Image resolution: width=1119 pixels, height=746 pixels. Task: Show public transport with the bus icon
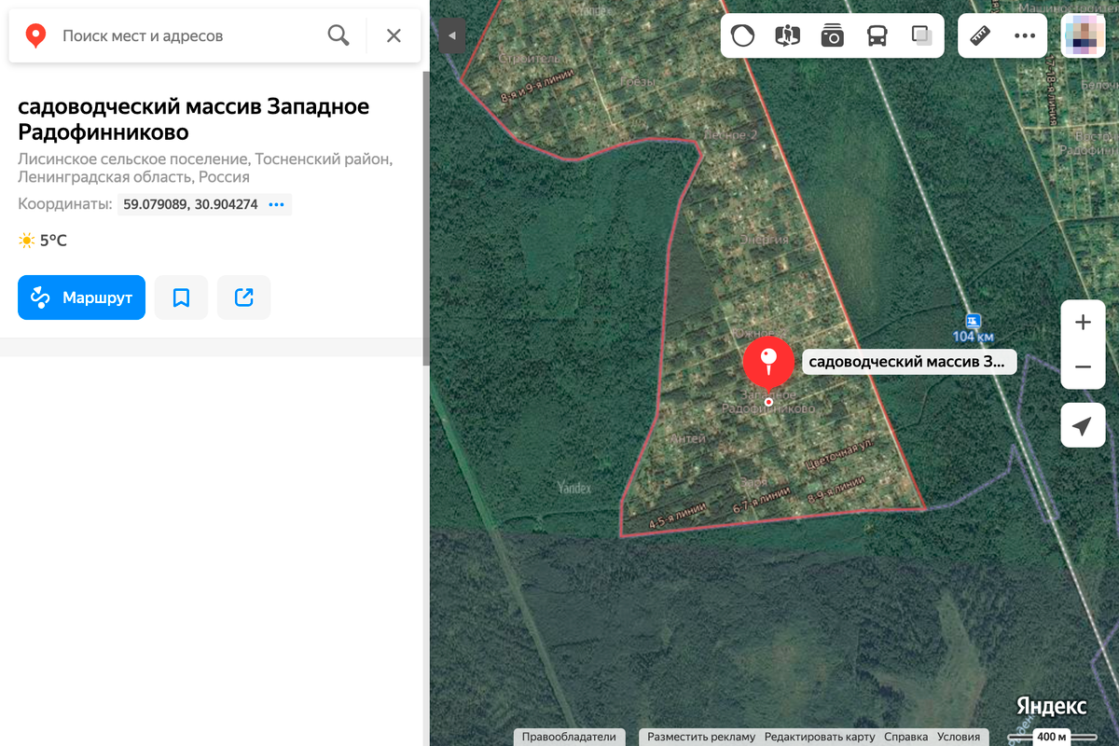coord(877,36)
